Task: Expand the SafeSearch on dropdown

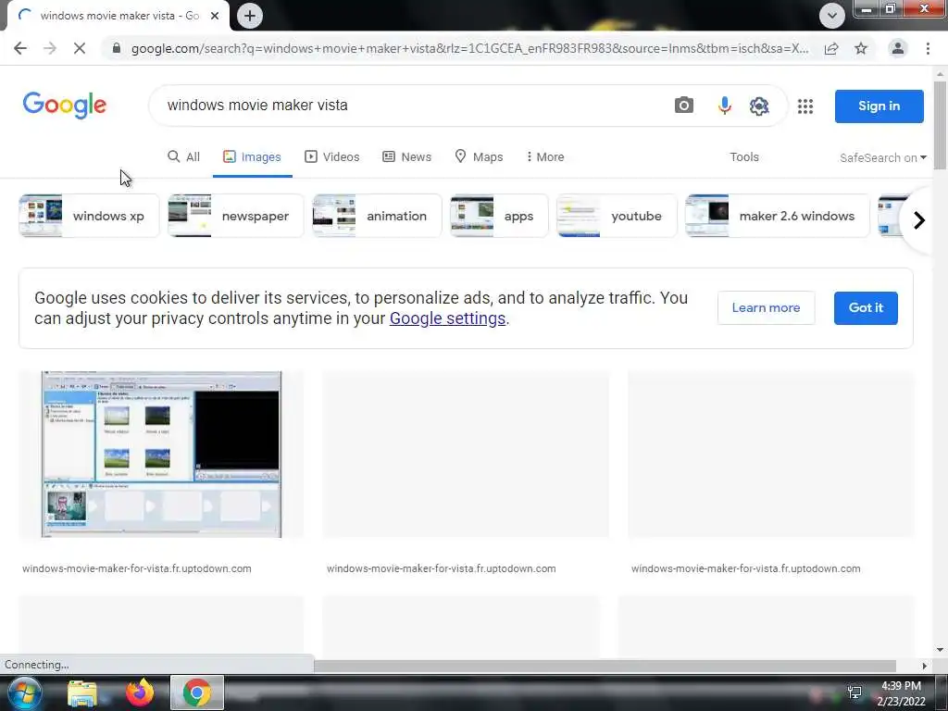Action: click(x=882, y=157)
